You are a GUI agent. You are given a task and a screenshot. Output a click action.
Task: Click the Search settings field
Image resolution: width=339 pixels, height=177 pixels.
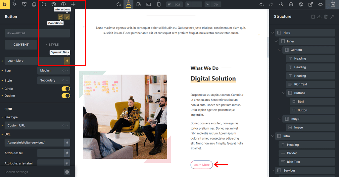(34, 172)
